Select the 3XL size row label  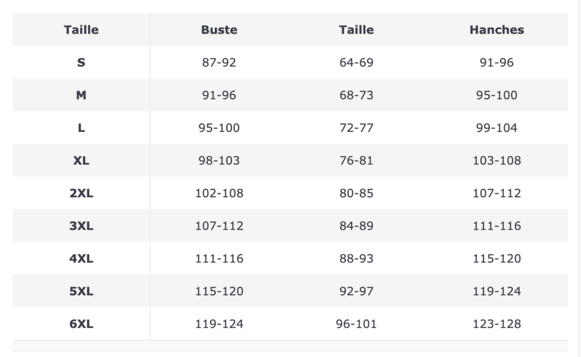[x=81, y=226]
